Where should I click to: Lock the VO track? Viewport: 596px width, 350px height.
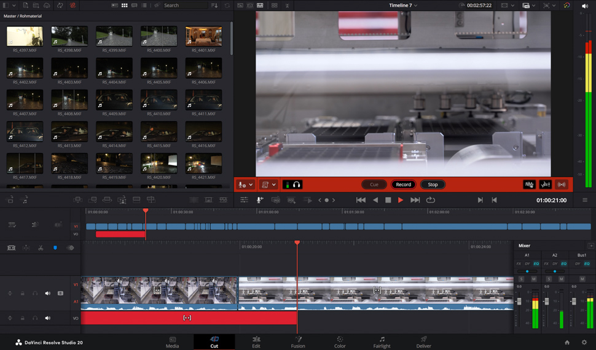(23, 318)
